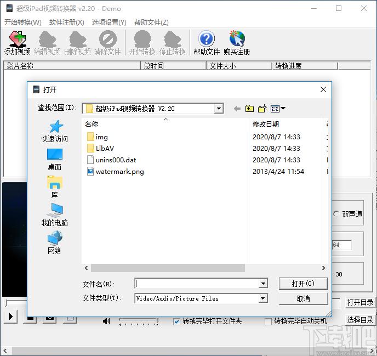Open the 开始转换(W) menu

(23, 22)
